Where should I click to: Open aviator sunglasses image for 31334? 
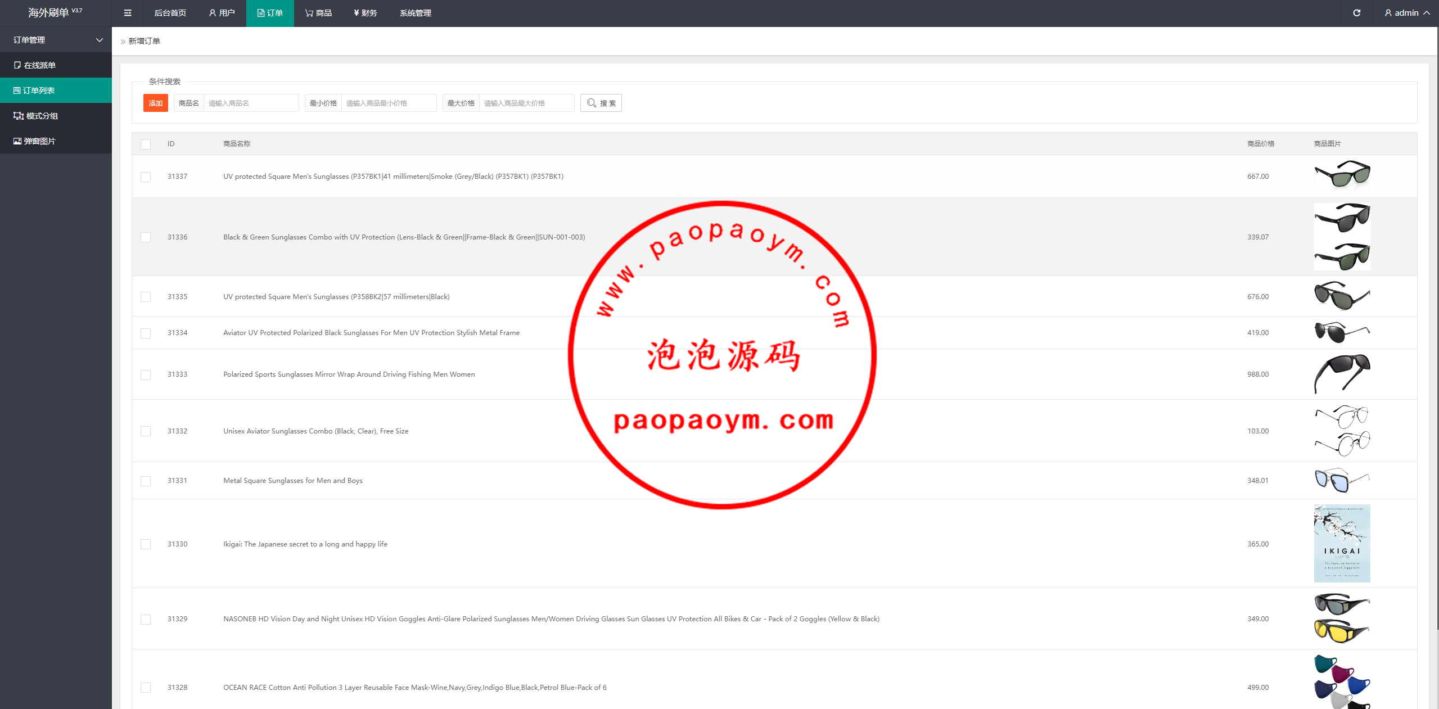[x=1342, y=332]
